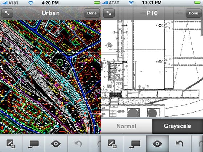Tap Done in the Urban title bar
Screen dimensions: 203x152
coord(92,13)
